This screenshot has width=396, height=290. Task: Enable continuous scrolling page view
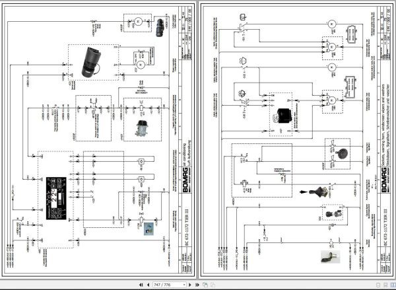click(385, 285)
